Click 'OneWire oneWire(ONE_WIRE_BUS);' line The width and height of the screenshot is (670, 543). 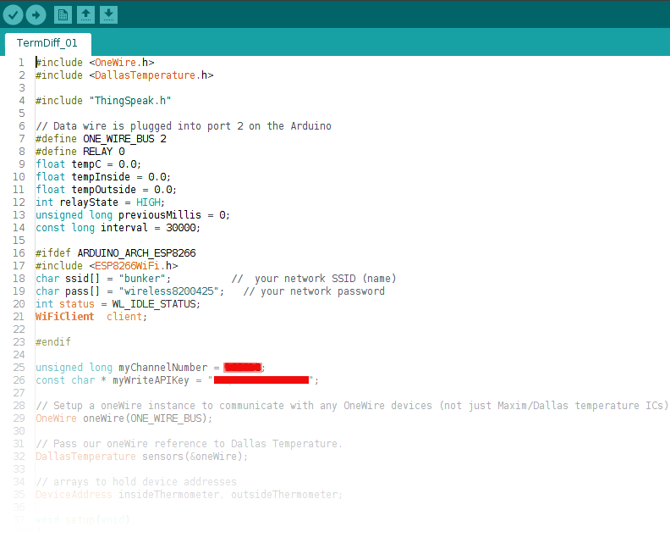point(124,418)
